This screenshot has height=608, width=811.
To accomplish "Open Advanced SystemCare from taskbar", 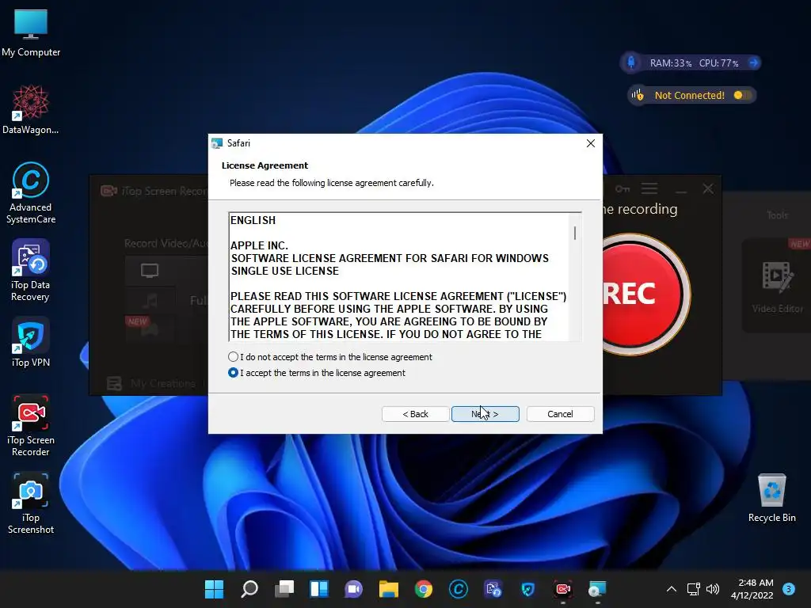I will tap(459, 589).
